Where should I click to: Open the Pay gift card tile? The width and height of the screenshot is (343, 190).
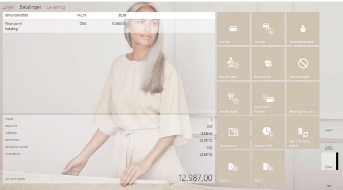pos(233,64)
